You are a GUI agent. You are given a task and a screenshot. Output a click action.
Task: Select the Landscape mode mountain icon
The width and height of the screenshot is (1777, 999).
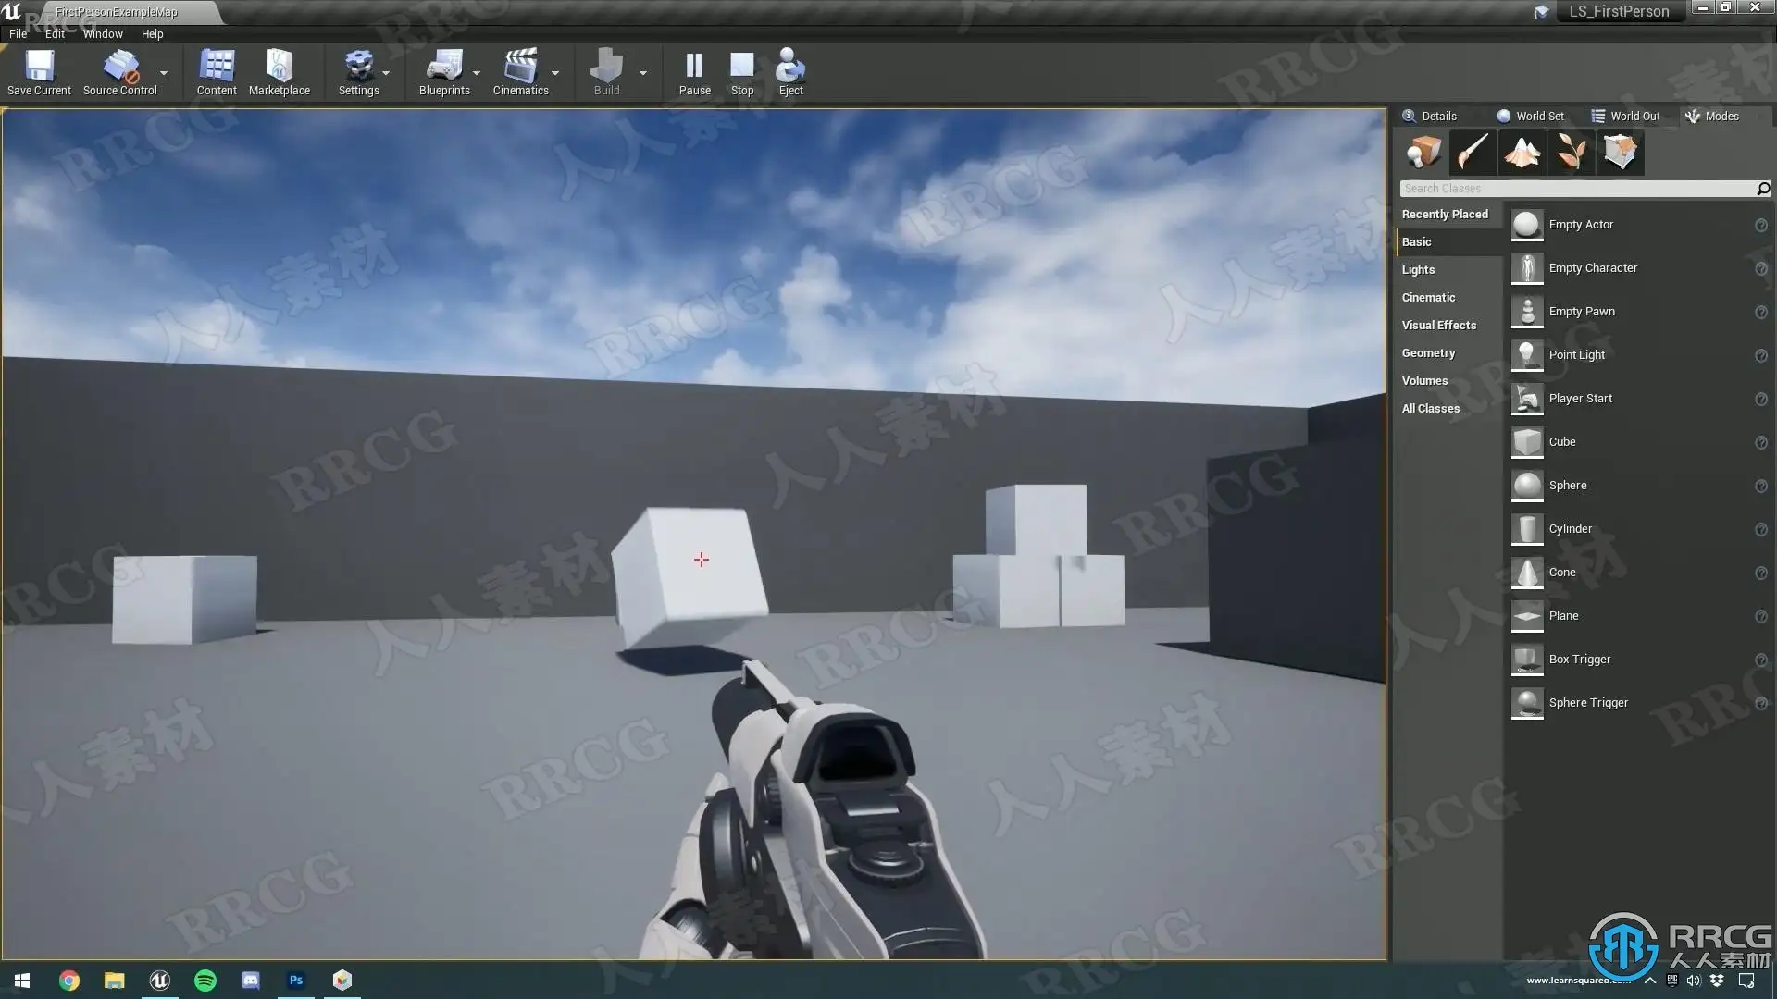(x=1522, y=152)
